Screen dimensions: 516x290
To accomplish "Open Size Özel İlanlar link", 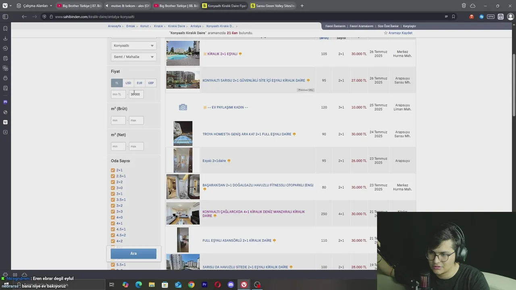I will coord(388,26).
